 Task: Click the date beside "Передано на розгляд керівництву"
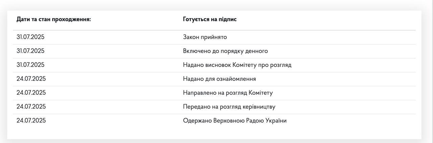(x=31, y=107)
